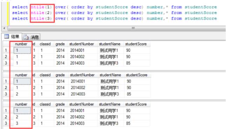Select row header 2 in third result grid
This screenshot has width=226, height=129.
[6, 117]
